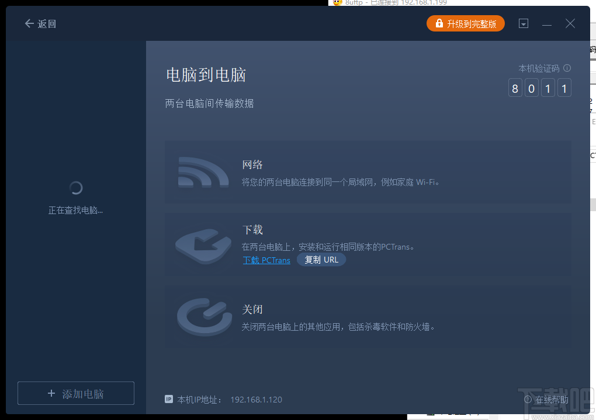Open the dropdown arrow left of minimize
The width and height of the screenshot is (596, 420).
point(523,23)
